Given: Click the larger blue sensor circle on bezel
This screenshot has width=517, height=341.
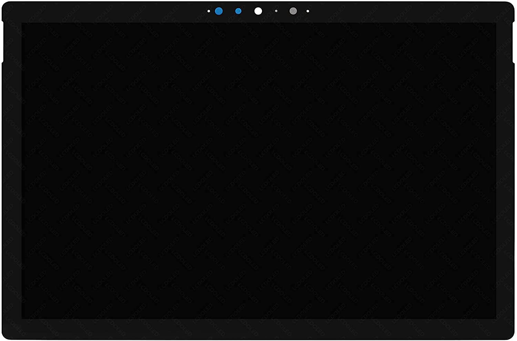Looking at the screenshot, I should coord(219,11).
